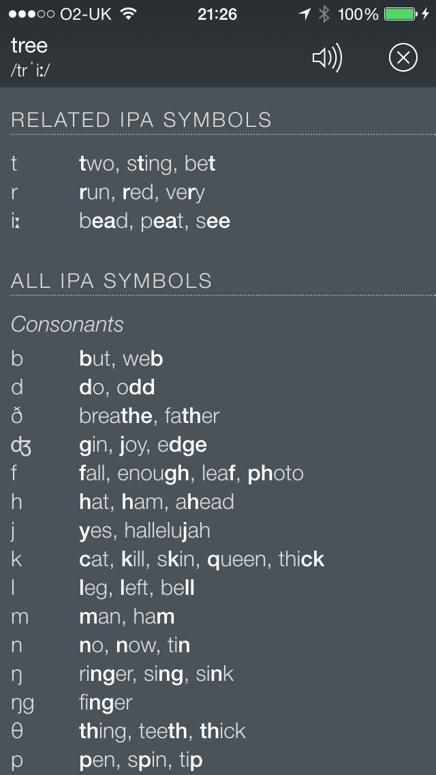Tap the location arrow status icon
Image resolution: width=436 pixels, height=775 pixels.
[305, 14]
